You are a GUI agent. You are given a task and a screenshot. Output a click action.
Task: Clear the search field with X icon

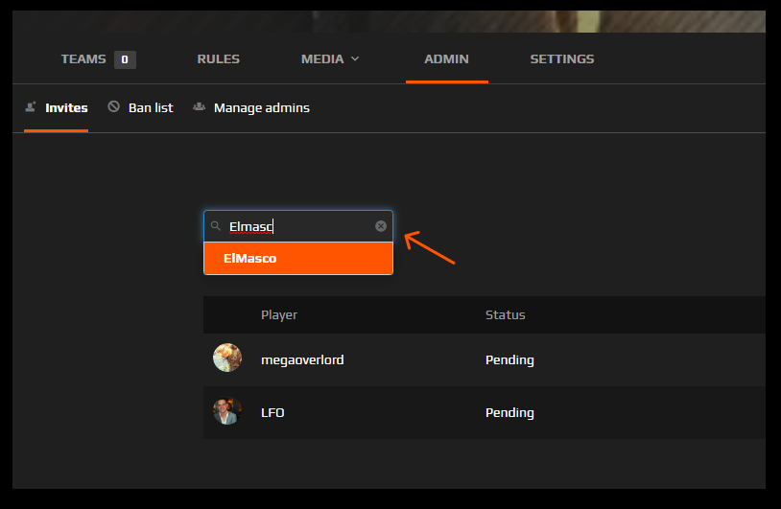[381, 226]
